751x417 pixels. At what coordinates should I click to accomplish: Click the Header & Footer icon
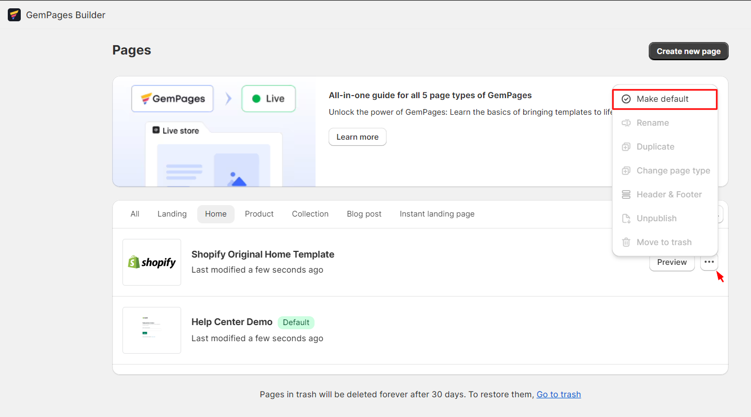point(627,194)
